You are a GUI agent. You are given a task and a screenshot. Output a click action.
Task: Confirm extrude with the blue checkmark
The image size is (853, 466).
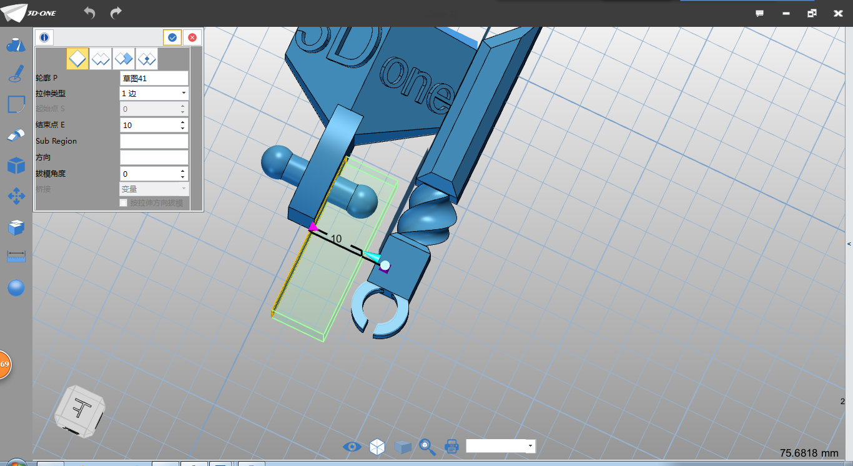click(x=172, y=37)
